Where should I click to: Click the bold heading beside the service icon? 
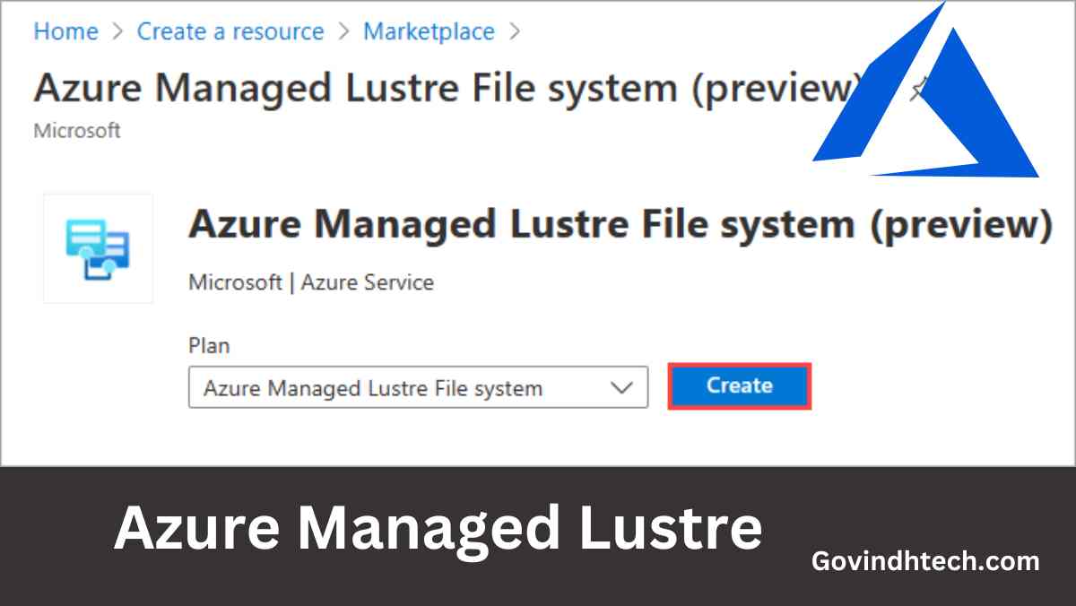coord(620,224)
